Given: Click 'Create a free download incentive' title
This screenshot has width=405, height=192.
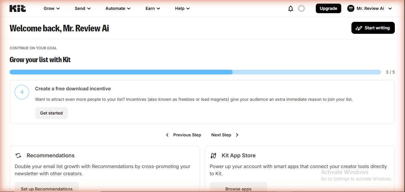Looking at the screenshot, I should pos(73,89).
